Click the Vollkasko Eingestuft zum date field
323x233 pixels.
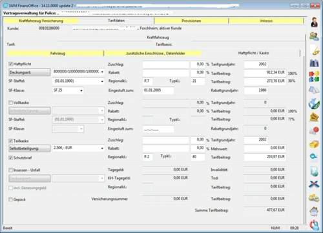click(x=158, y=129)
